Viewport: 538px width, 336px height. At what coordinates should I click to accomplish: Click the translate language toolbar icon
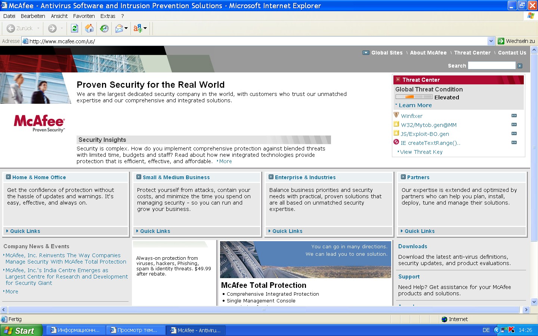[x=138, y=28]
